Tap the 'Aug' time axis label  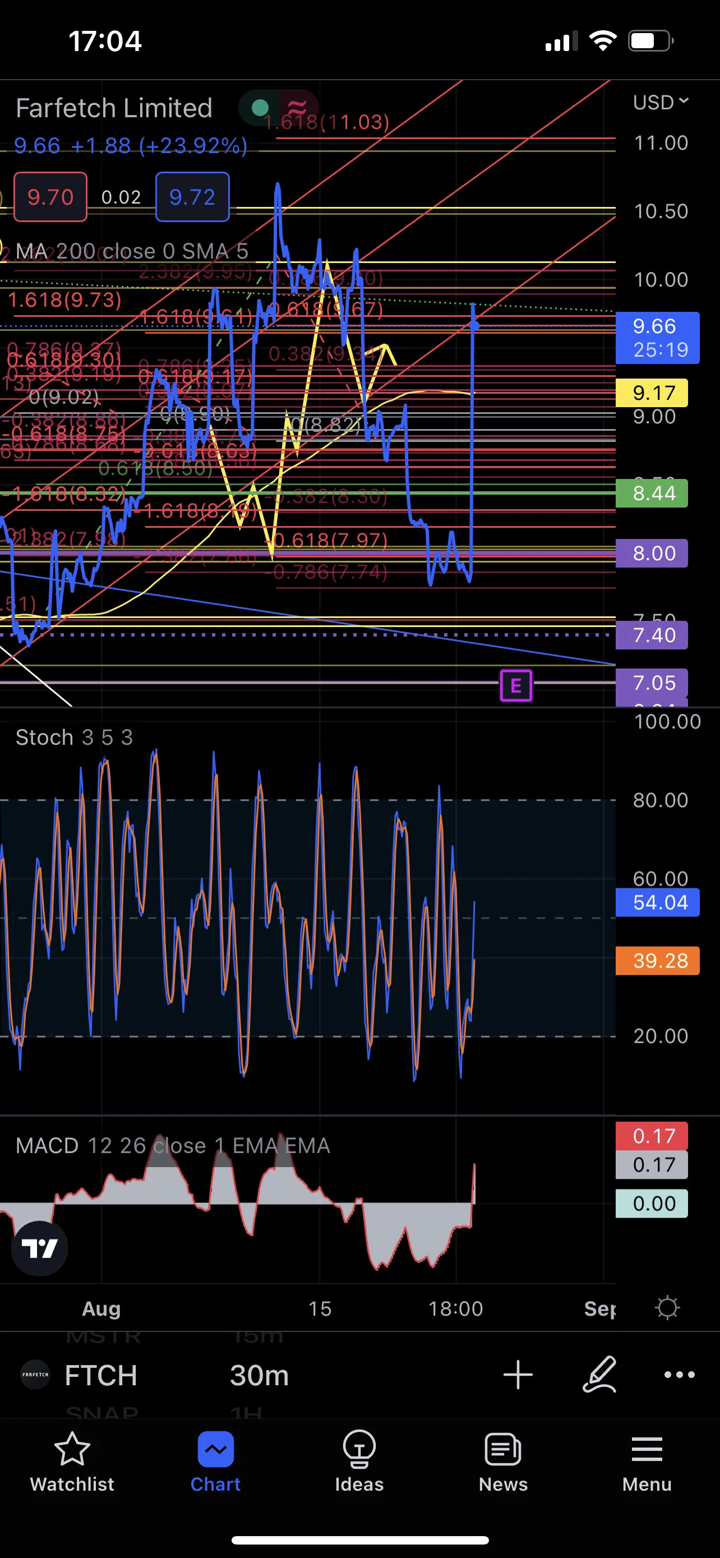pos(101,1308)
